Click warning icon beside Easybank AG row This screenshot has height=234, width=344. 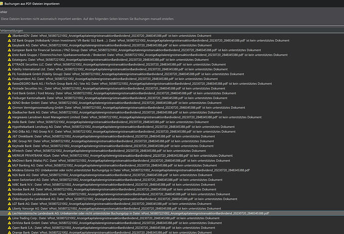(9, 45)
